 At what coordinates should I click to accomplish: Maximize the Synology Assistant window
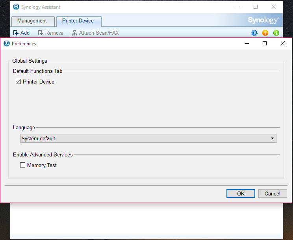coord(256,7)
